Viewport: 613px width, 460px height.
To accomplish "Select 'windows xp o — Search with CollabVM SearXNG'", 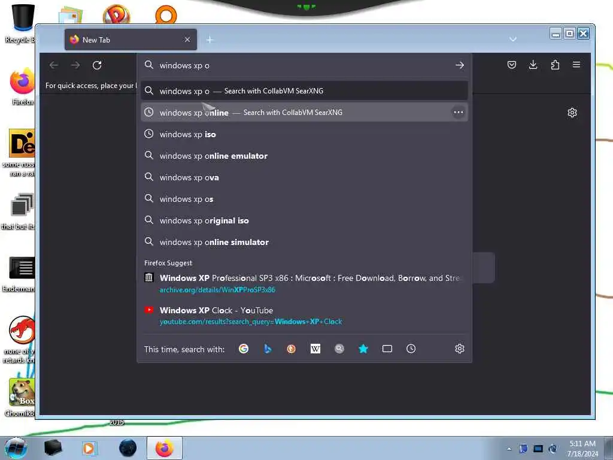I will [x=304, y=91].
